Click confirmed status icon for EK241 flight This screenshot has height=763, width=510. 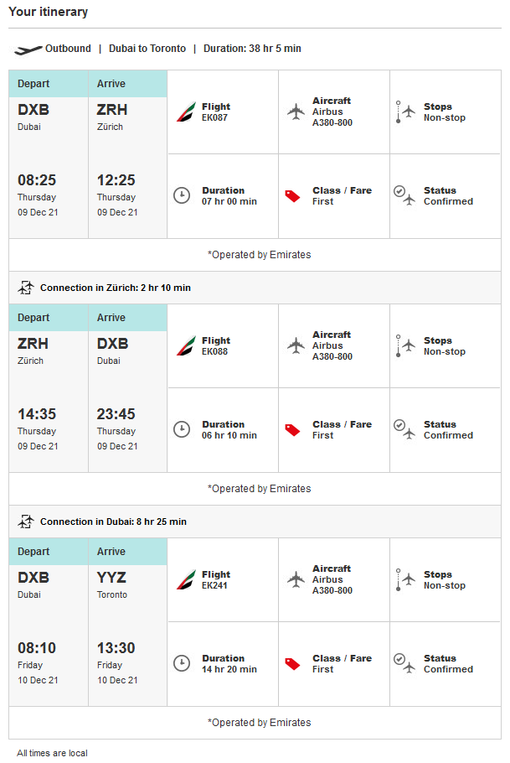[404, 663]
